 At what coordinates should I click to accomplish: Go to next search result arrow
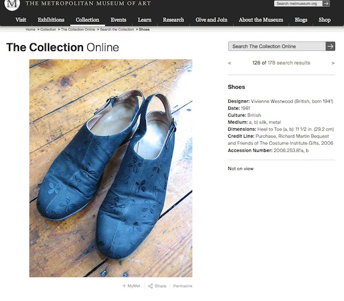(x=333, y=64)
